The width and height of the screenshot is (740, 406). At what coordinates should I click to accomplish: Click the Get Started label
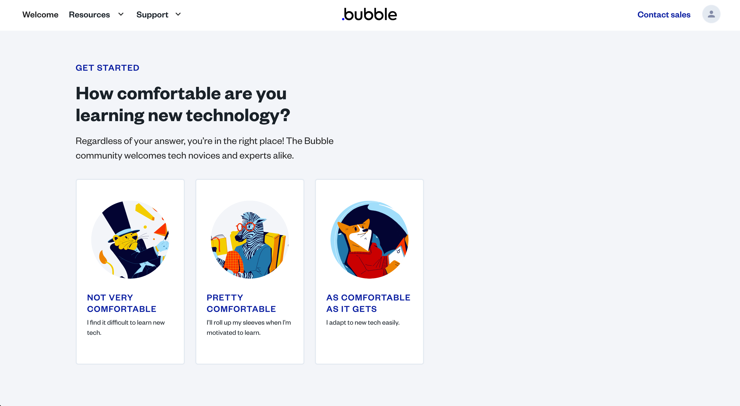pos(107,68)
